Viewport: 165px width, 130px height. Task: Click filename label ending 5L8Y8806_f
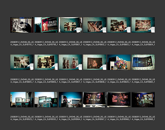[46, 81]
